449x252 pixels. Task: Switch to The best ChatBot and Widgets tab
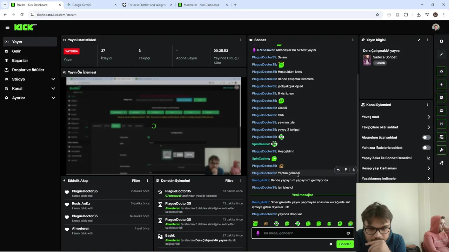tap(147, 5)
